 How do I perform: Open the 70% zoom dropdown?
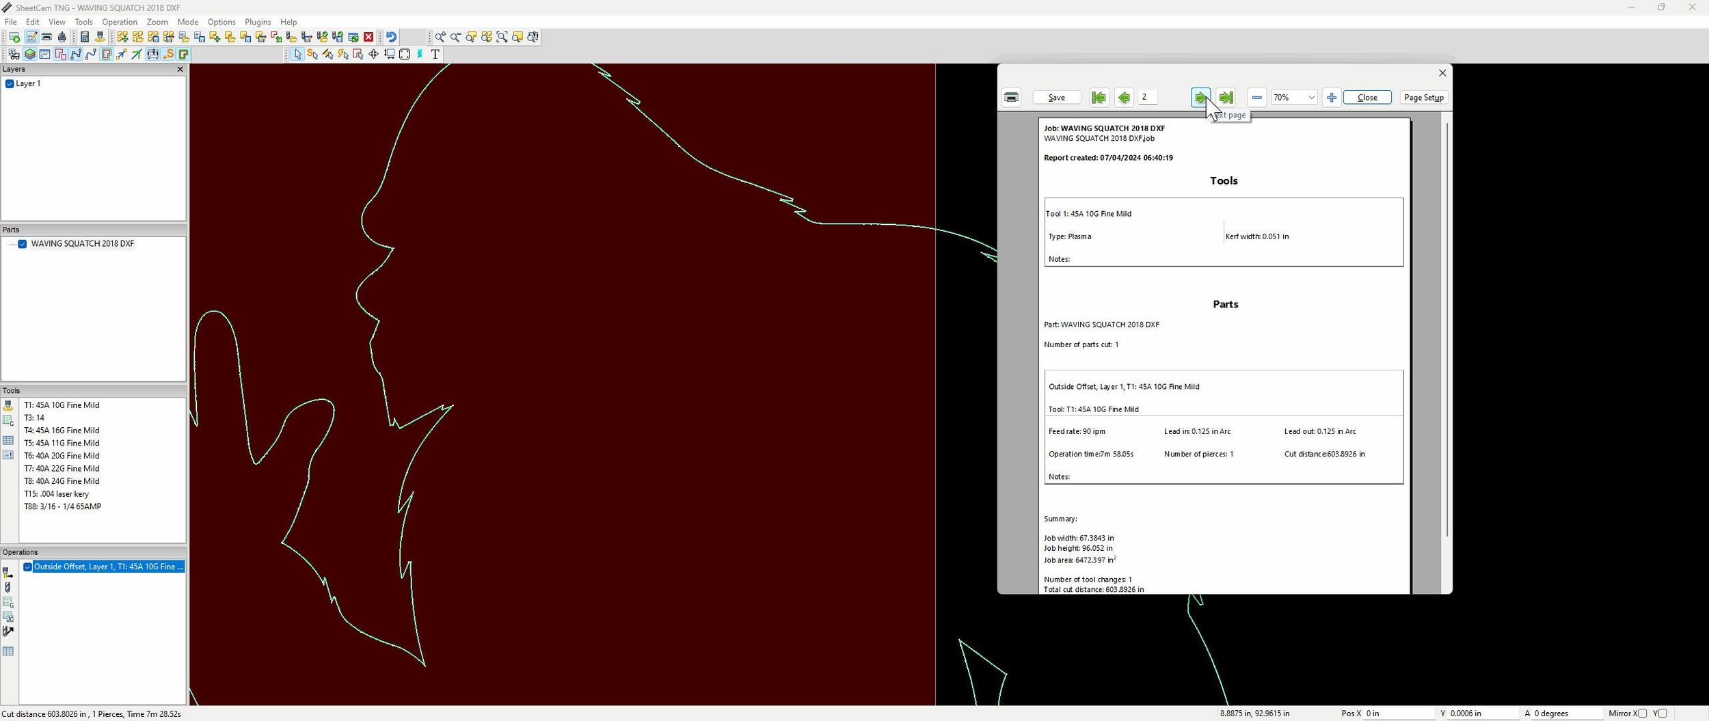click(1293, 98)
